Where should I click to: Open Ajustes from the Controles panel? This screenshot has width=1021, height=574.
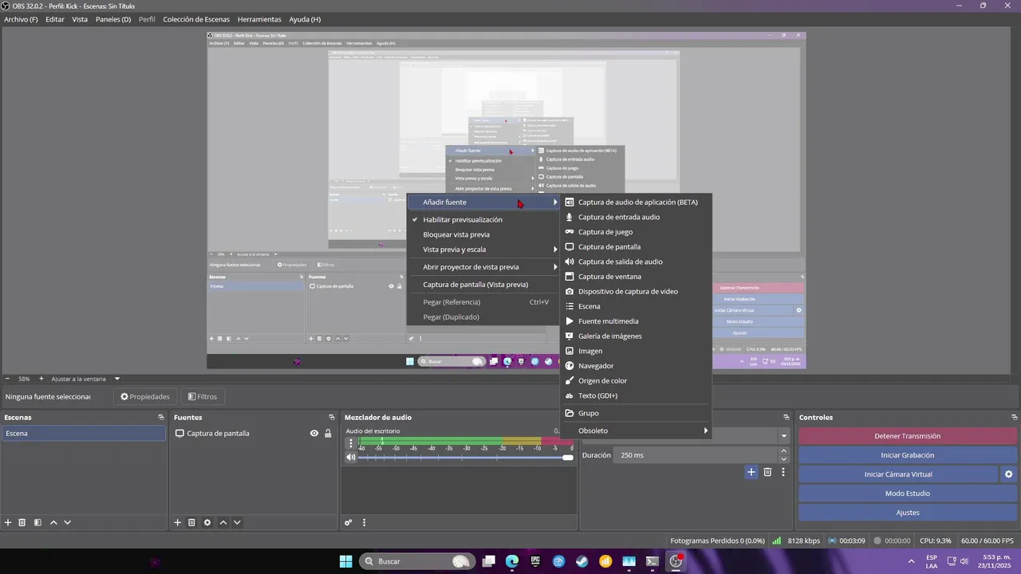click(x=908, y=513)
